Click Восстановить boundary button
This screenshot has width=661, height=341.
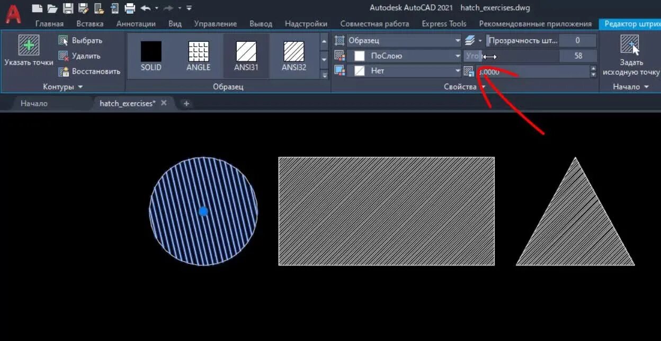pos(90,71)
